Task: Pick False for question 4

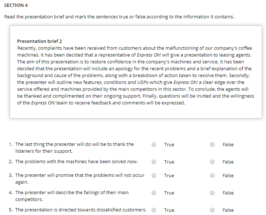Action: (213, 193)
